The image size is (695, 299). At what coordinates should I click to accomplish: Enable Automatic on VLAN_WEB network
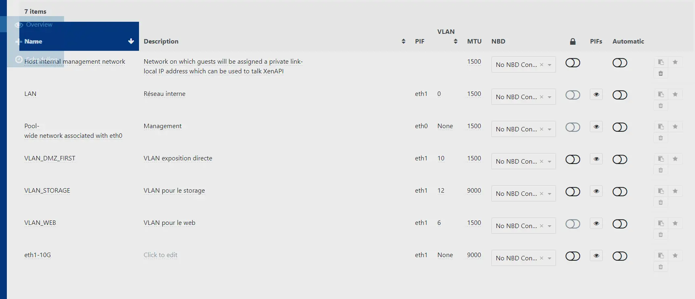(620, 224)
